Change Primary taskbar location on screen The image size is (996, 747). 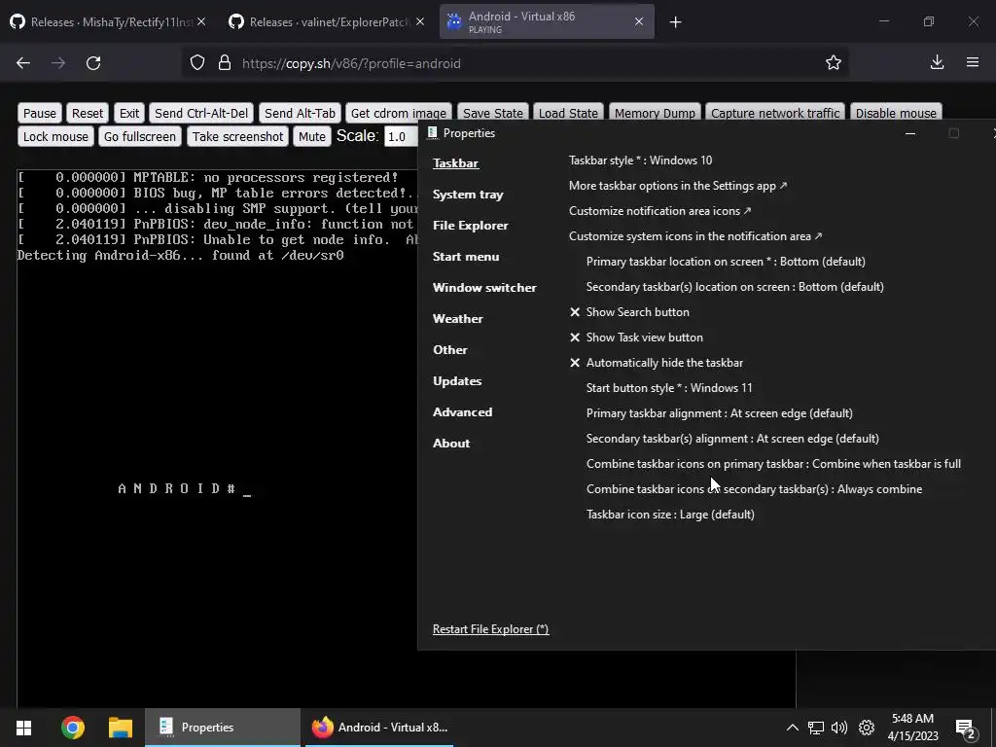[x=726, y=261]
